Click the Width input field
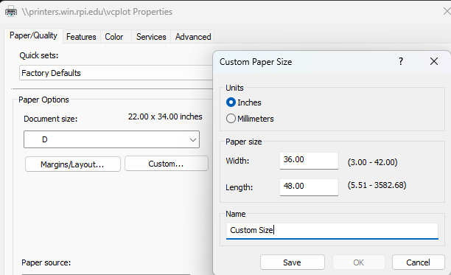Image resolution: width=451 pixels, height=275 pixels. click(x=309, y=161)
